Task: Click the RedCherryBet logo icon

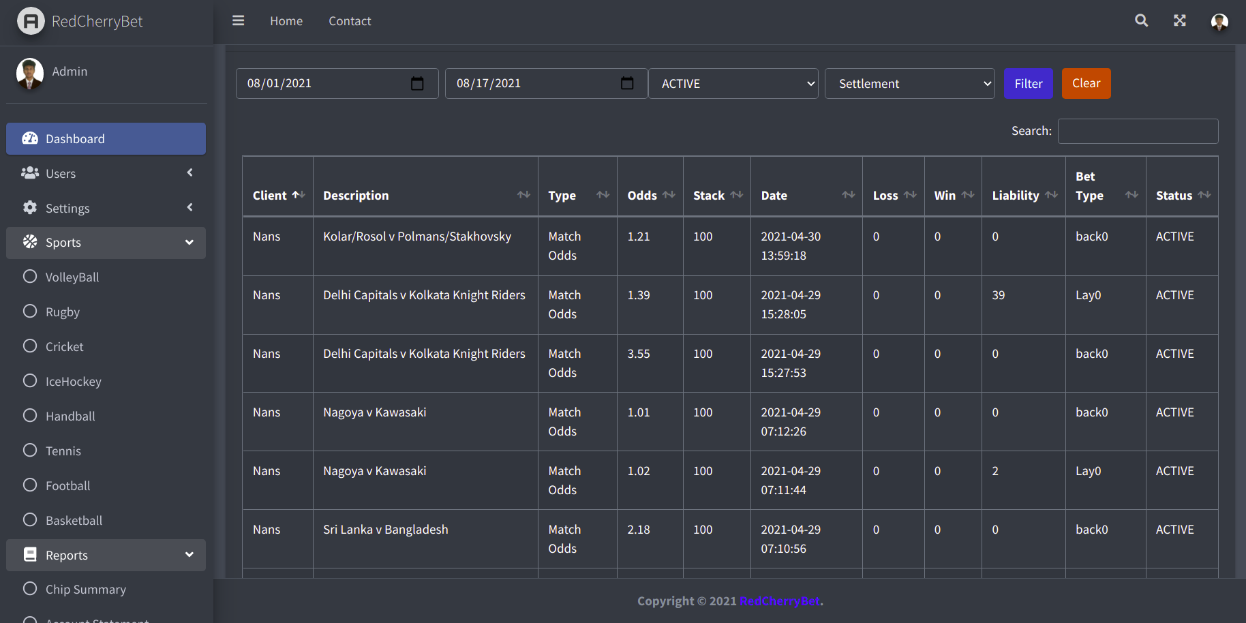Action: (x=31, y=21)
